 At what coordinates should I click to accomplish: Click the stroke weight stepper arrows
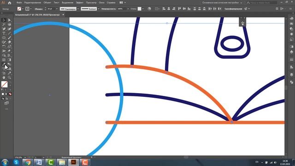click(45, 9)
